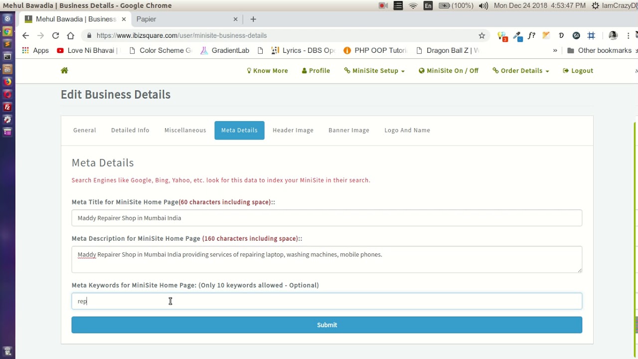Show hidden bookmarks with the chevron
Viewport: 638px width, 359px height.
tap(555, 50)
